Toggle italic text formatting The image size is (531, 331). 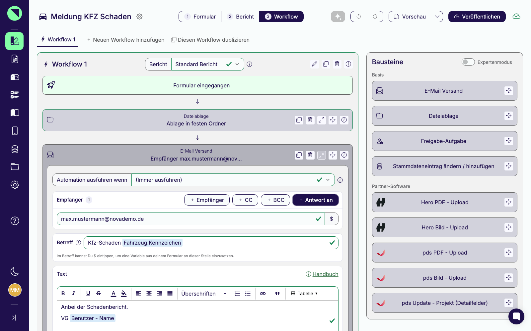(74, 294)
